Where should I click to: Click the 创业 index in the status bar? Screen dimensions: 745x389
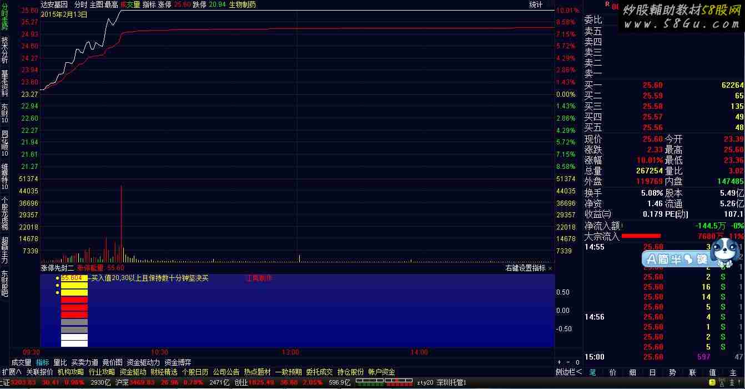point(241,382)
